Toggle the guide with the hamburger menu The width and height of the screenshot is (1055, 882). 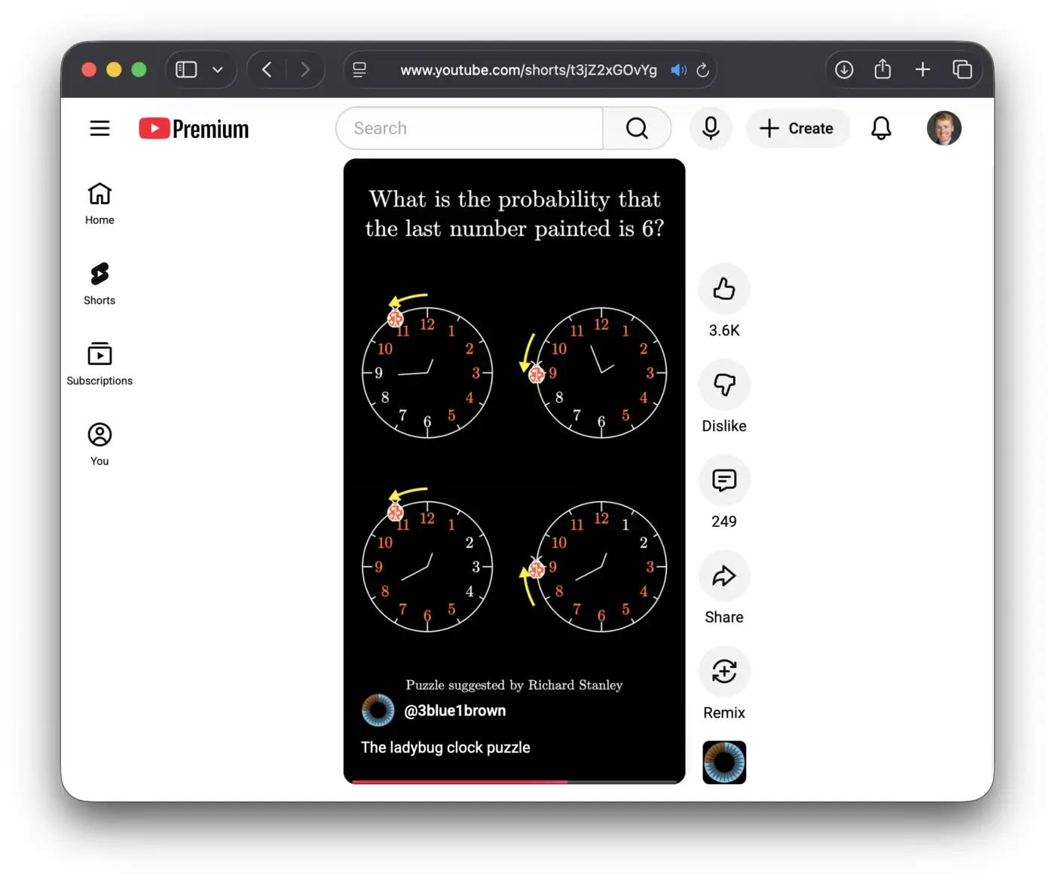(x=99, y=128)
